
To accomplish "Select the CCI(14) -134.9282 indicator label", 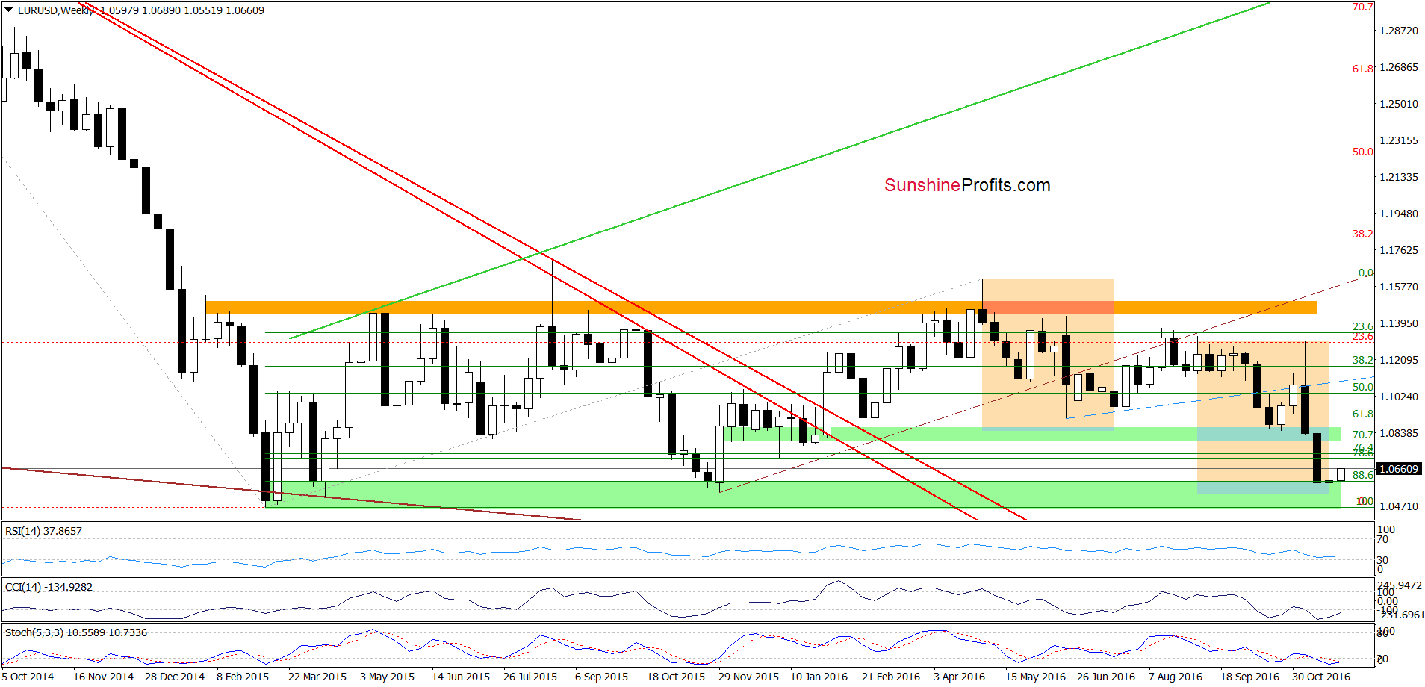I will point(49,587).
